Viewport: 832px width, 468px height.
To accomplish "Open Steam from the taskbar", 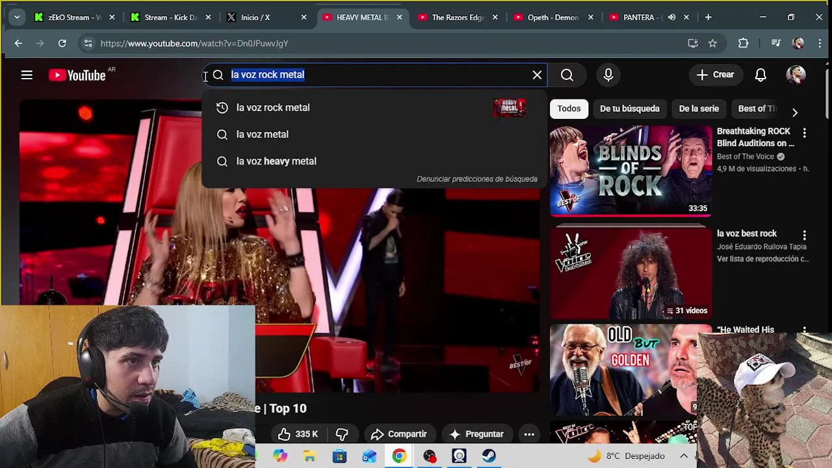I will 489,456.
